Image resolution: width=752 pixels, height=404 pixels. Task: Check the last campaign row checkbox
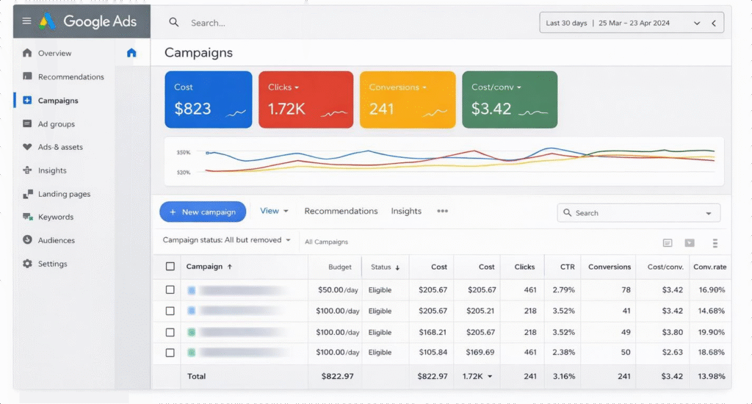170,353
